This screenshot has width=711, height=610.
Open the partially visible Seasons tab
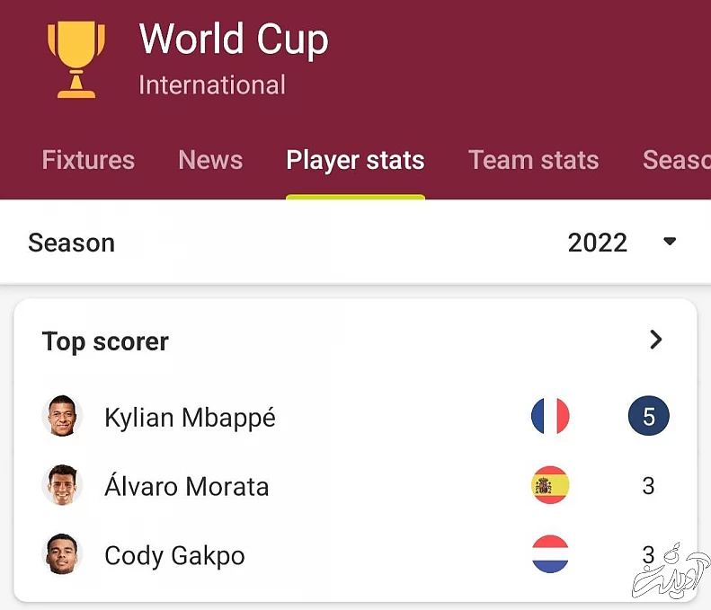pos(676,160)
